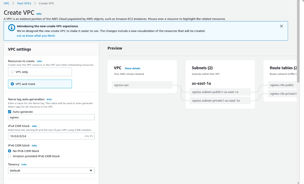304x184 pixels.
Task: Open Let us know what you think link
Action: (x=36, y=36)
